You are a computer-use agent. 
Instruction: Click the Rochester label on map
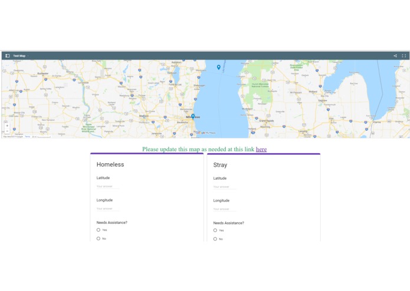pos(43,74)
